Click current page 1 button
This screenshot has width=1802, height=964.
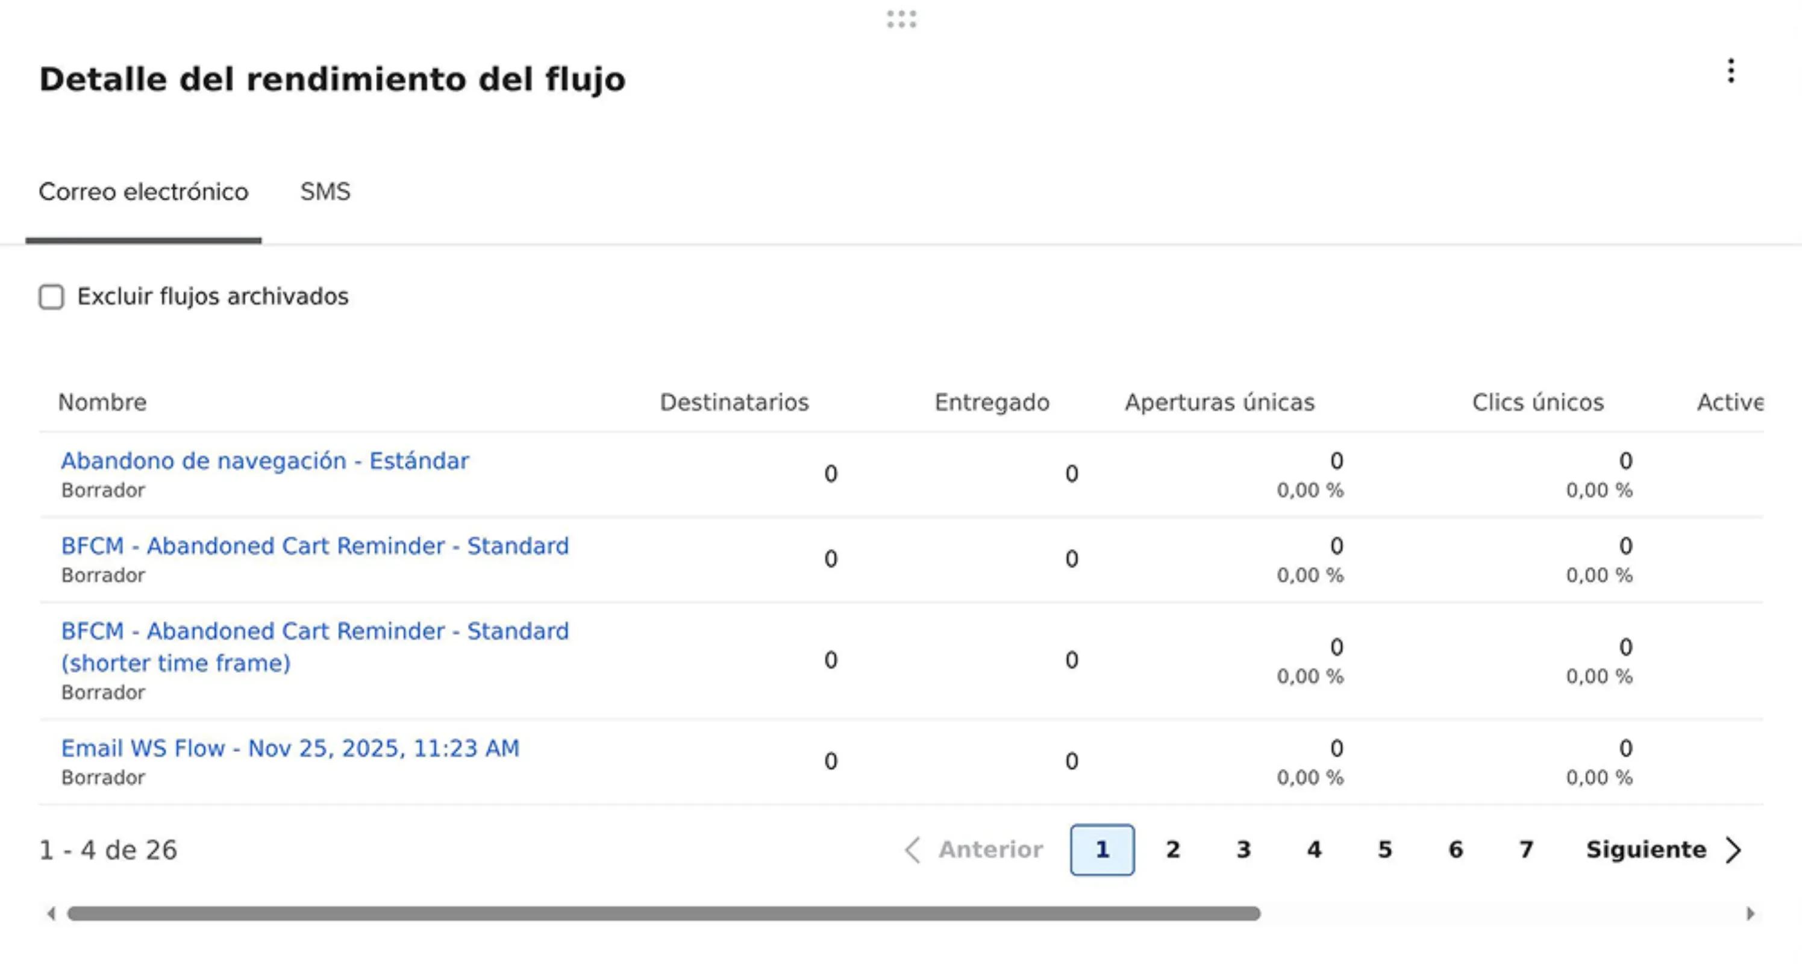(x=1102, y=850)
